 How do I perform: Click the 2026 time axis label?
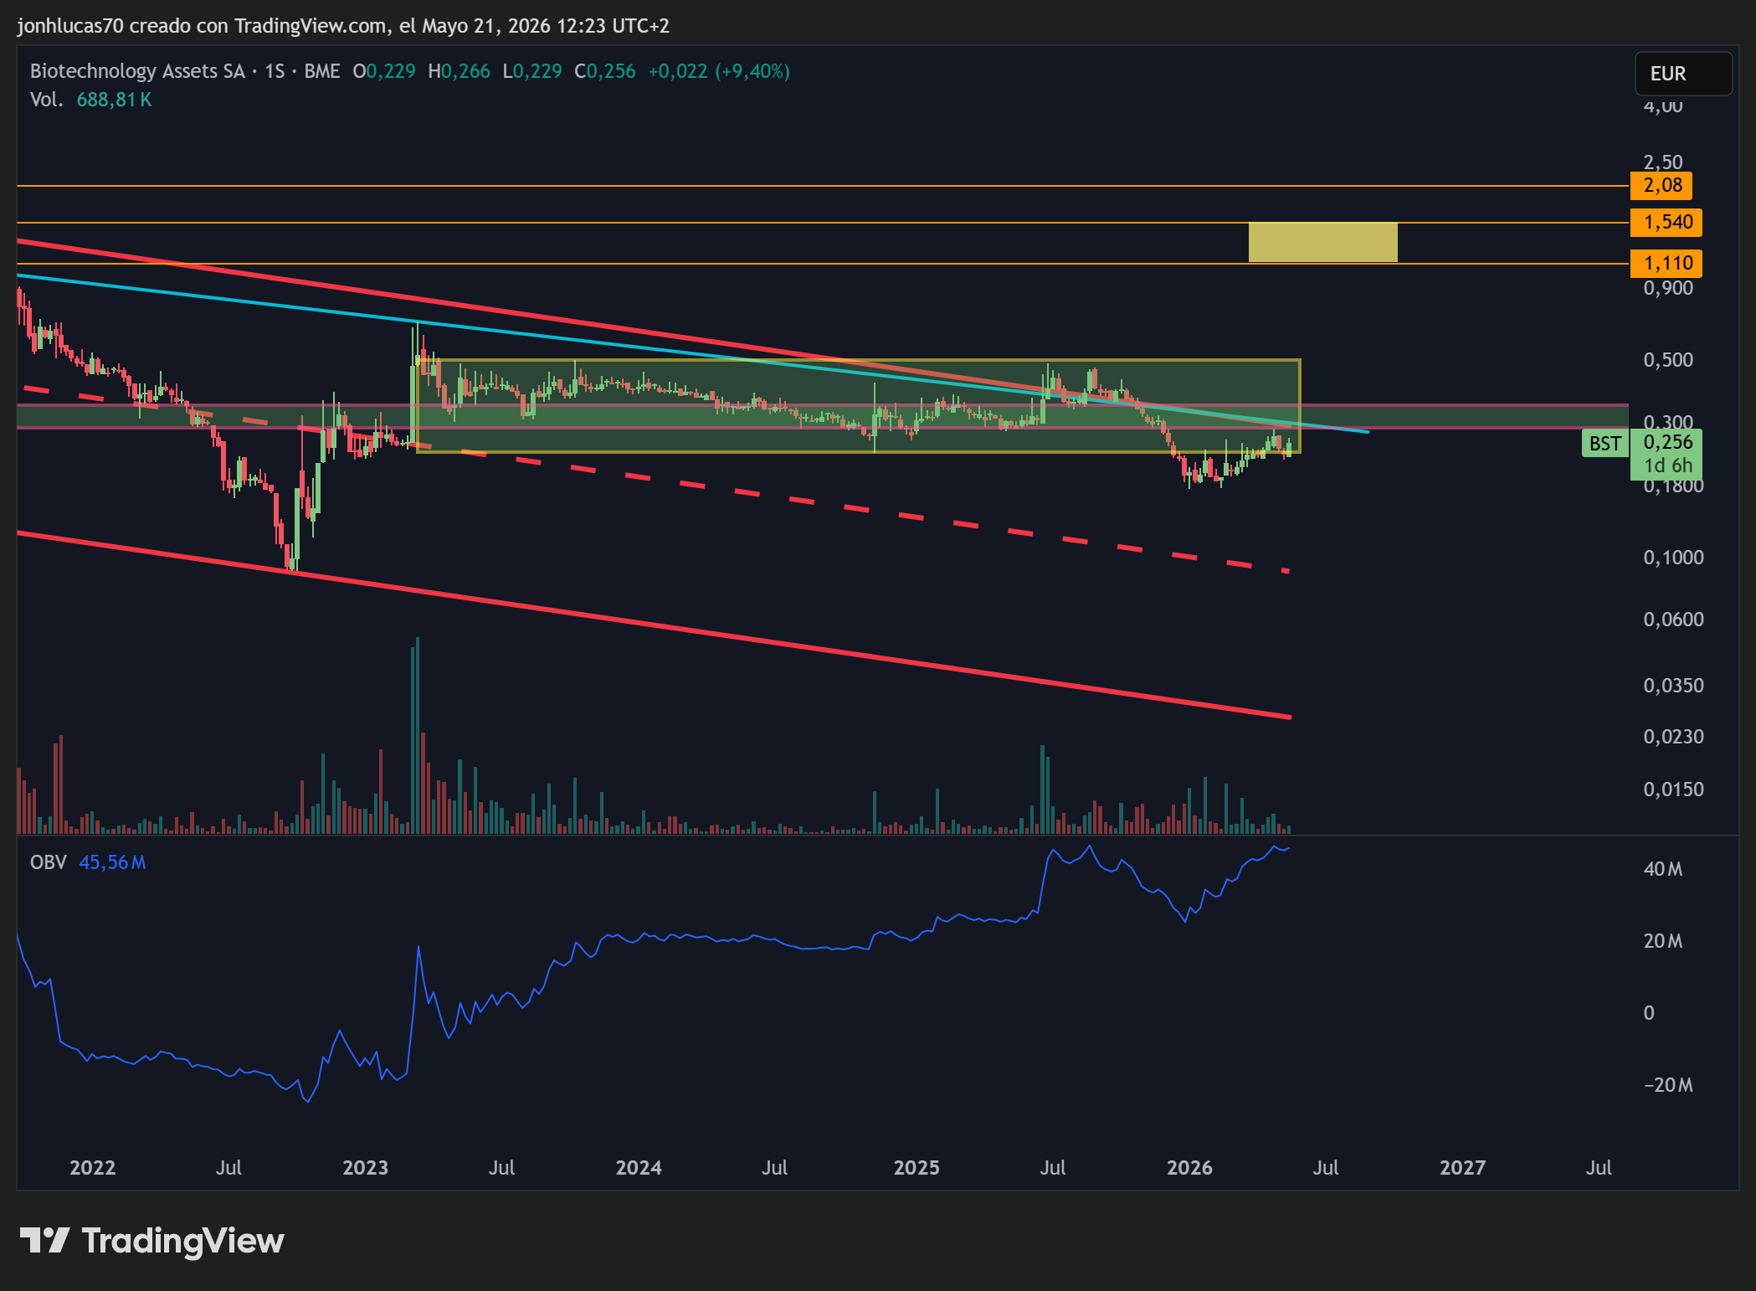1189,1167
